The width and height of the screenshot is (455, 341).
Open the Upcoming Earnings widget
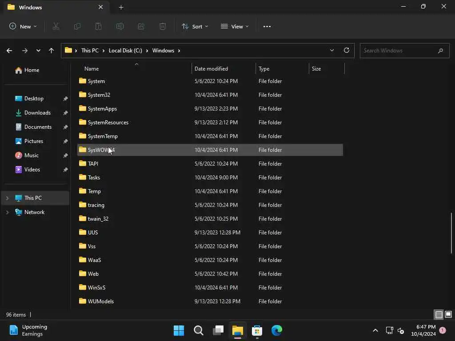tap(28, 330)
